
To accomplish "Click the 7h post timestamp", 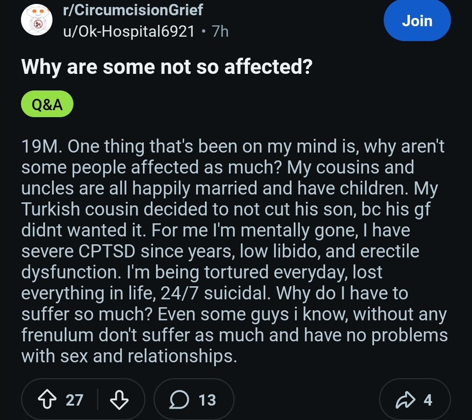I will click(x=220, y=31).
